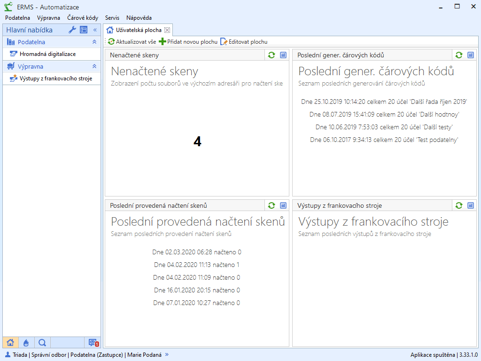Open Výstupy z frankovacího stroje in sidebar

click(55, 78)
